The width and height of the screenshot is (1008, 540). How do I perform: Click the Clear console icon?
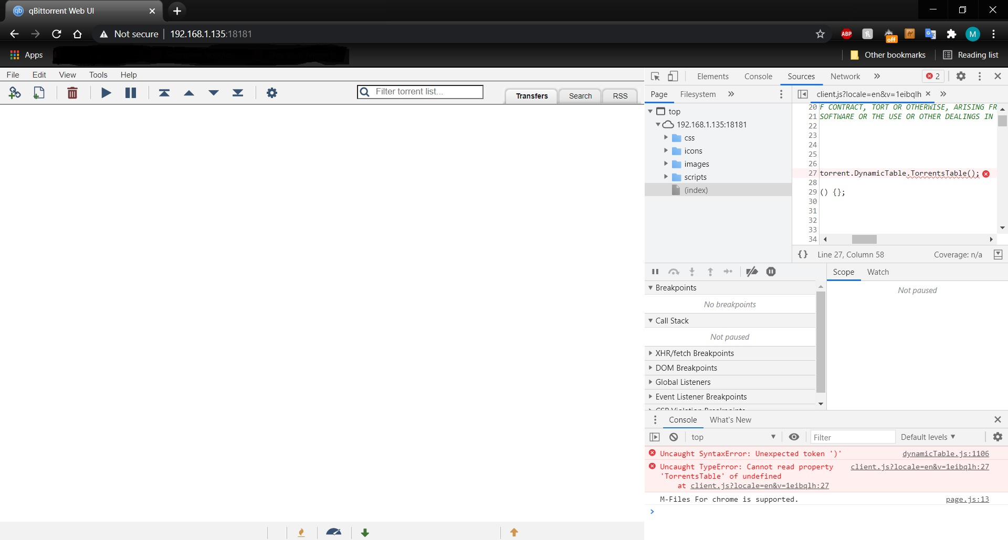[x=673, y=437]
